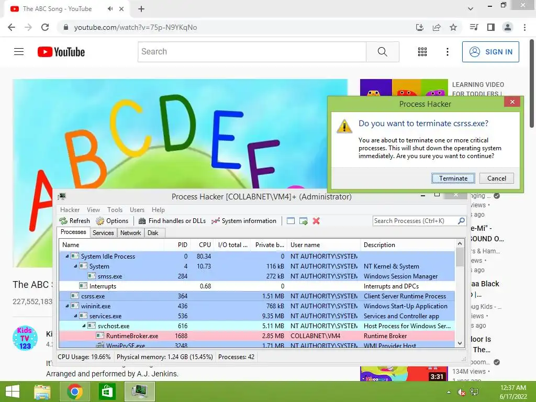Image resolution: width=536 pixels, height=402 pixels.
Task: Collapse the services.exe tree node
Action: 75,316
